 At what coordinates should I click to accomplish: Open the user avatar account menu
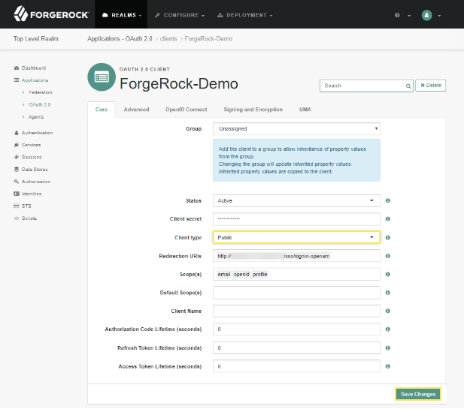click(428, 15)
